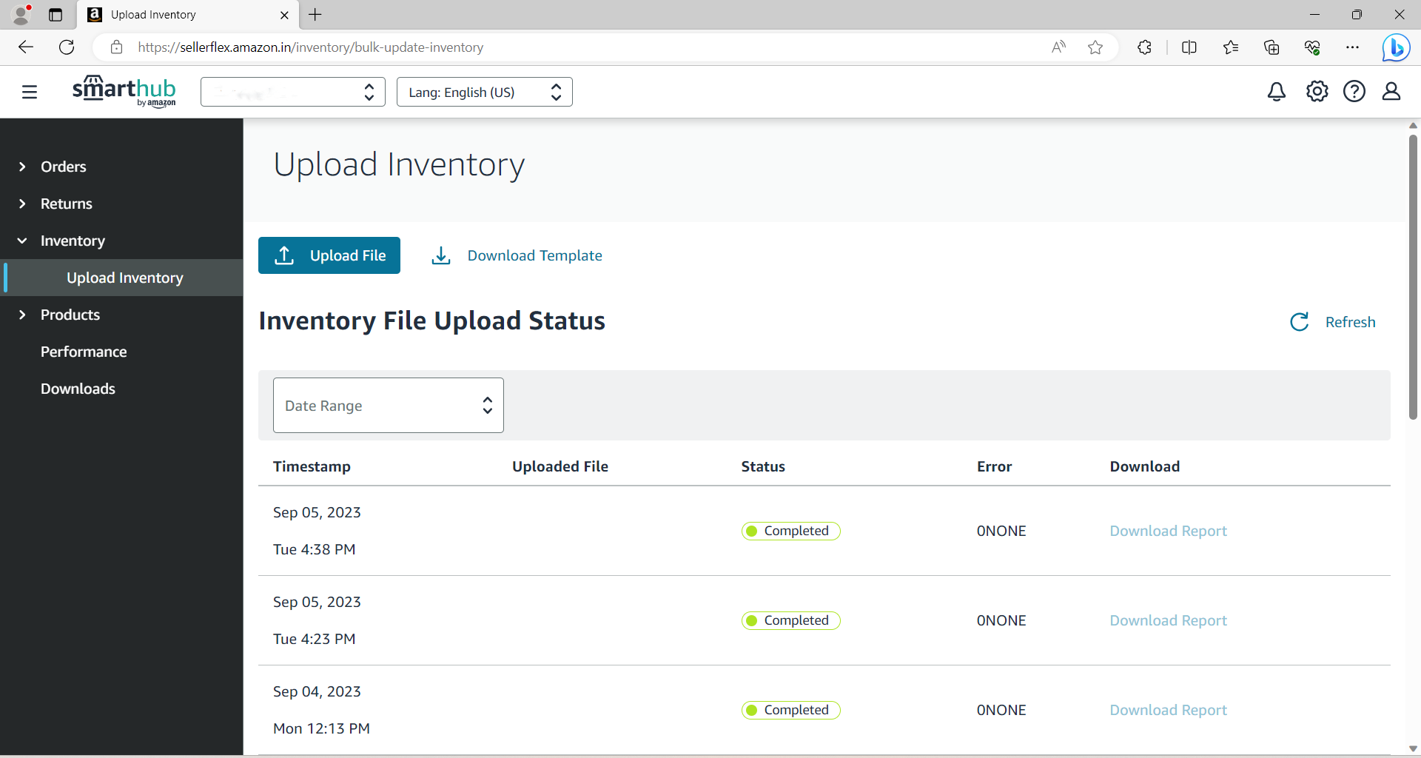Open the settings gear icon
The height and width of the screenshot is (758, 1421).
click(1317, 92)
